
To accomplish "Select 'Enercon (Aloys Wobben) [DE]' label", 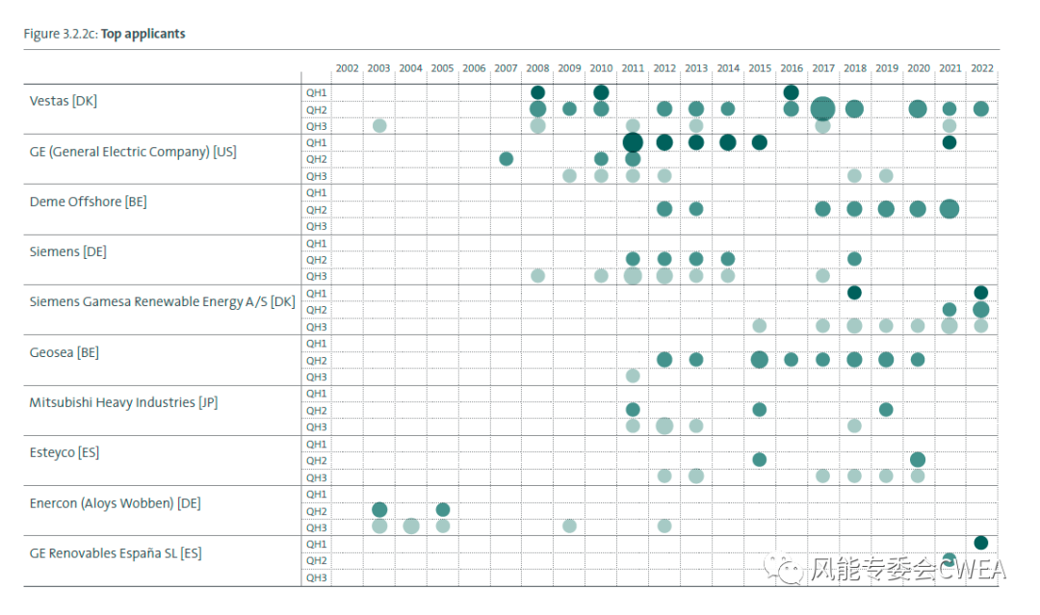I will tap(115, 503).
